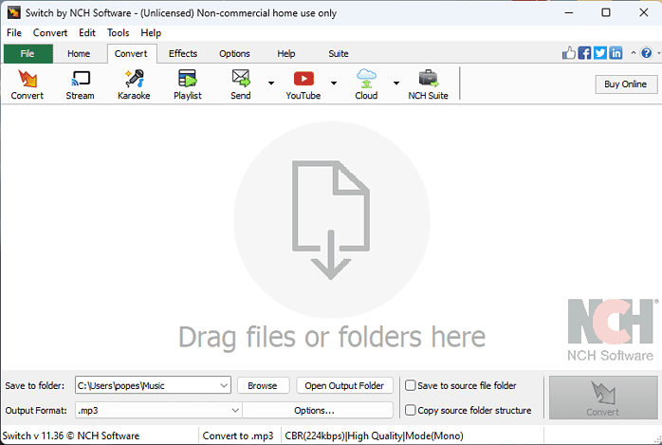
Task: Expand the Cloud dropdown arrow
Action: tap(396, 83)
